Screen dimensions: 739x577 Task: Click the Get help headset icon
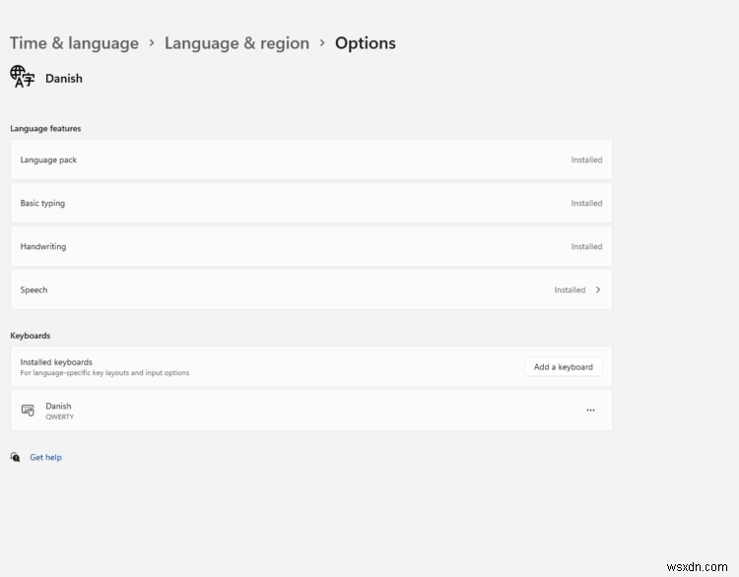click(15, 457)
